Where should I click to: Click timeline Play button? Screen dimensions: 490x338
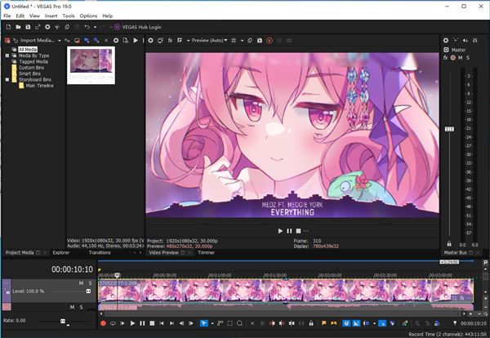pos(132,323)
